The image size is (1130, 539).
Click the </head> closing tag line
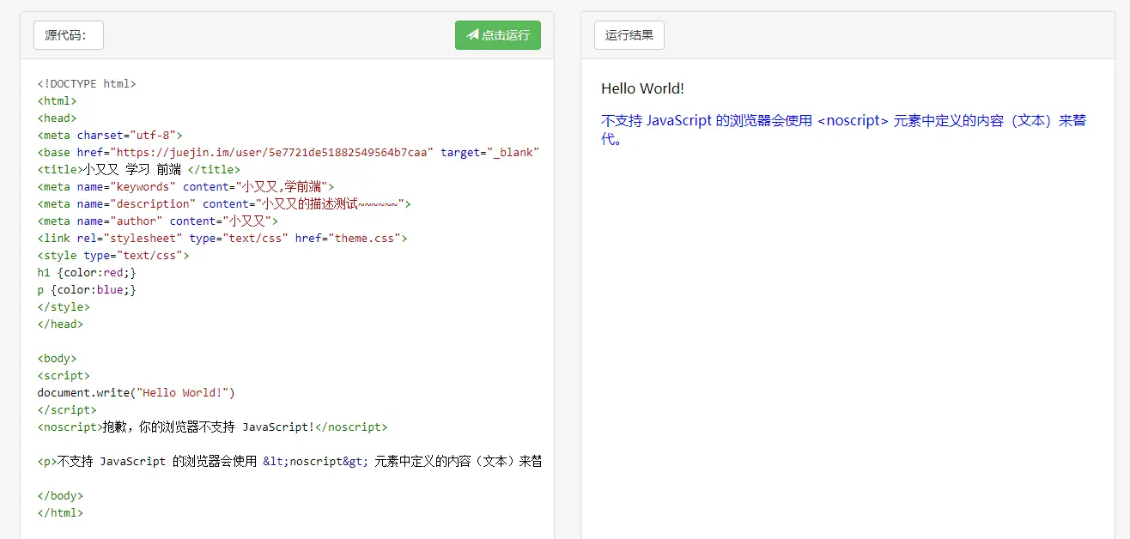[60, 324]
